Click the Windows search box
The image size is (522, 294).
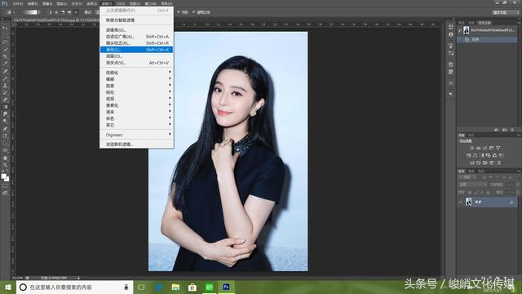coord(74,287)
